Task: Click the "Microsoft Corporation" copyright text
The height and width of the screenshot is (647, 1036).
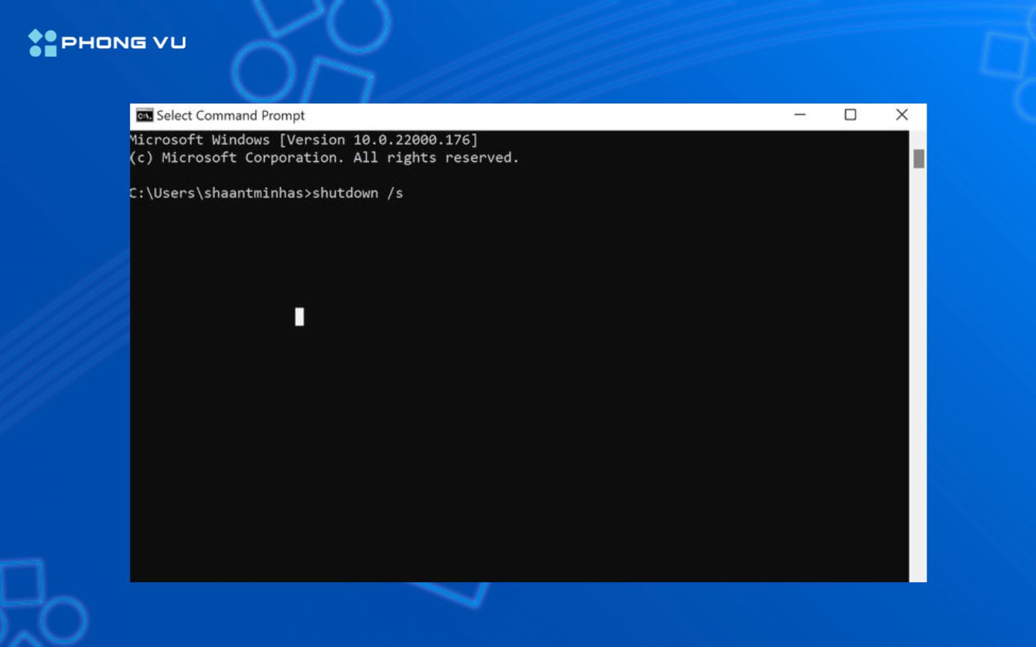Action: click(x=250, y=158)
